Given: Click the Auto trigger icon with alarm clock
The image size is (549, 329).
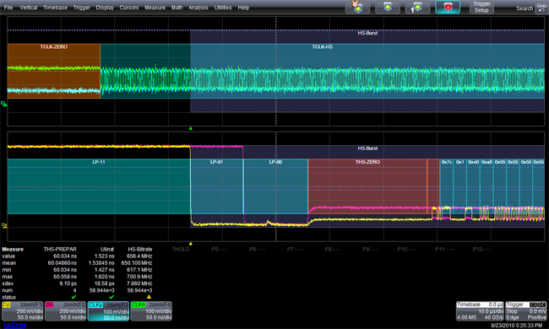Looking at the screenshot, I should (357, 7).
